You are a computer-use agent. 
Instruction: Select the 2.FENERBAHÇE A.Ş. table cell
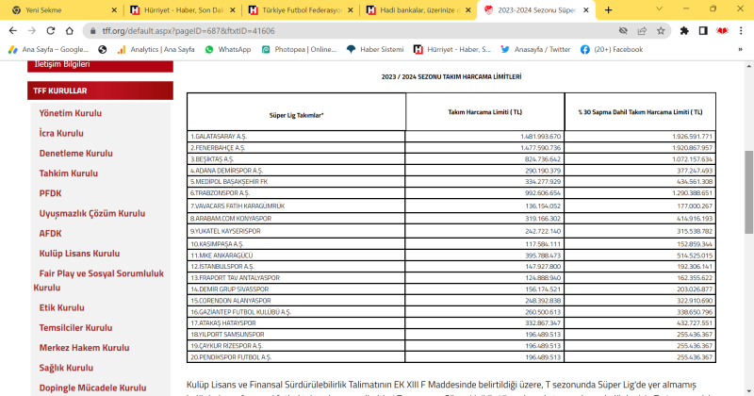pos(296,148)
